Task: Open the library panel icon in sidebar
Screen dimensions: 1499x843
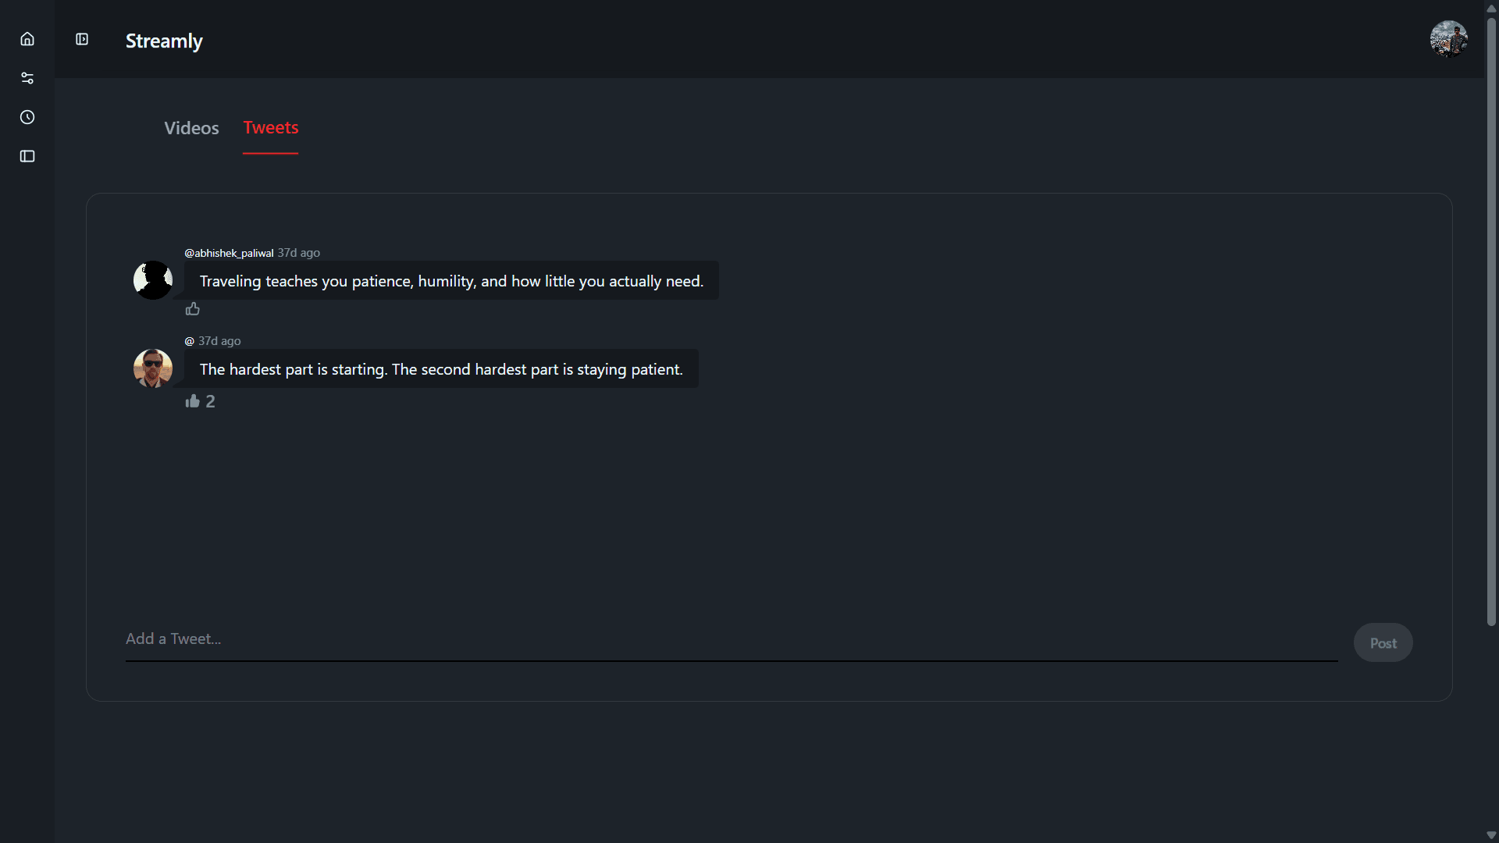Action: [x=27, y=156]
